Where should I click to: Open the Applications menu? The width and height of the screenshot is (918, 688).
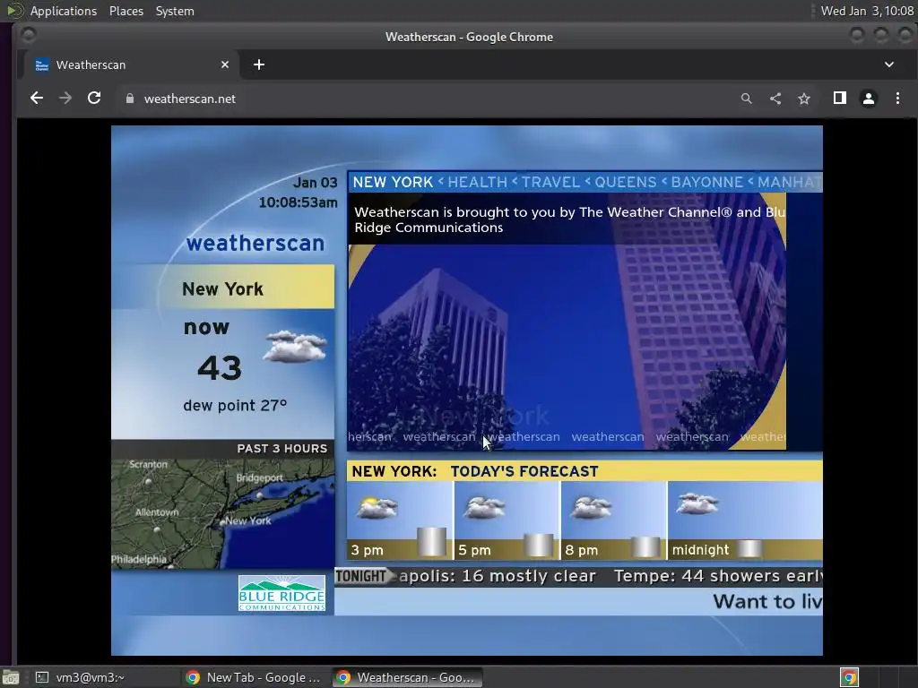(x=64, y=11)
